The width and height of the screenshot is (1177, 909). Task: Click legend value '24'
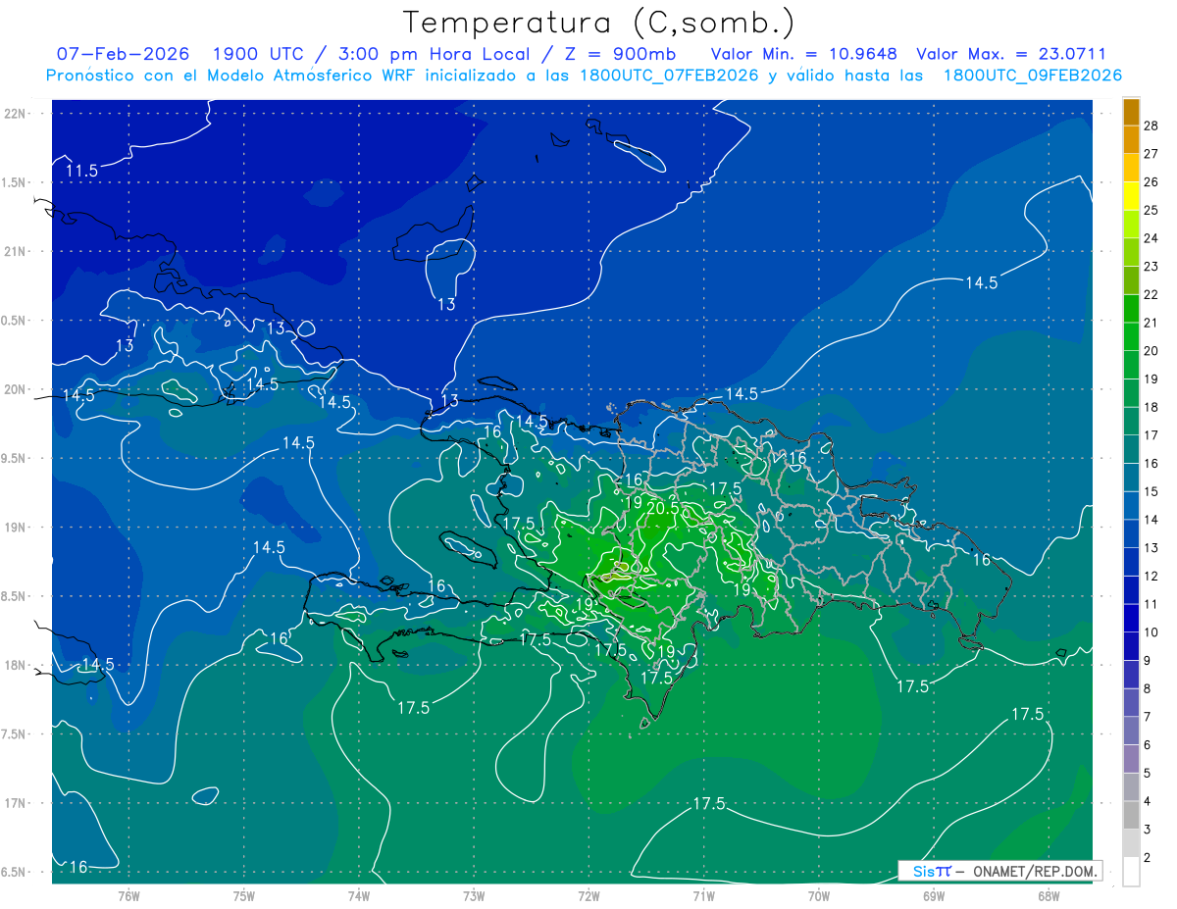1151,238
